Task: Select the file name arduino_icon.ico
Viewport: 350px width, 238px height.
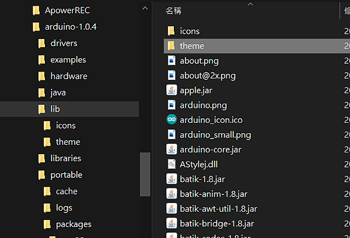Action: click(x=211, y=120)
